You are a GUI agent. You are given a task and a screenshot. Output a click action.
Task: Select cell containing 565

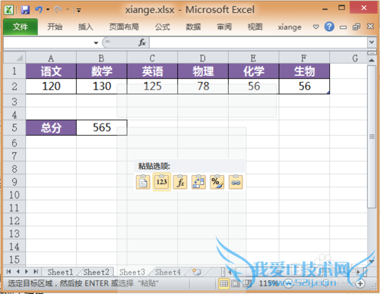(x=102, y=127)
